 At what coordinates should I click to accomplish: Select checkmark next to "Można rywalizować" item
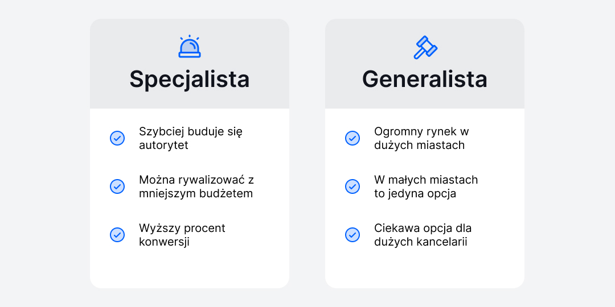(x=117, y=186)
